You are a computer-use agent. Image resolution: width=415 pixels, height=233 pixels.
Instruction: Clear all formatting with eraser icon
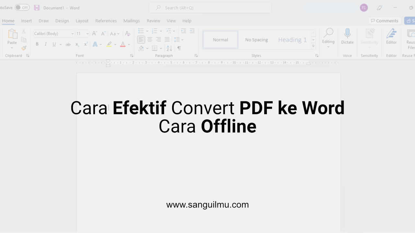[128, 33]
